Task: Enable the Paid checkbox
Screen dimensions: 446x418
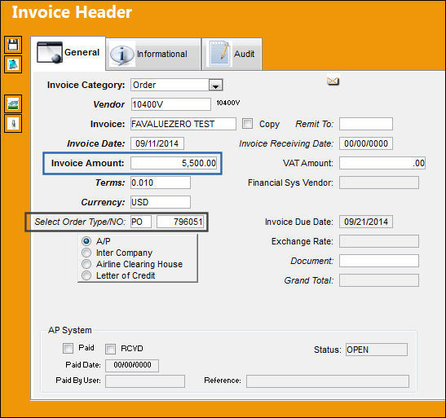Action: pyautogui.click(x=68, y=348)
